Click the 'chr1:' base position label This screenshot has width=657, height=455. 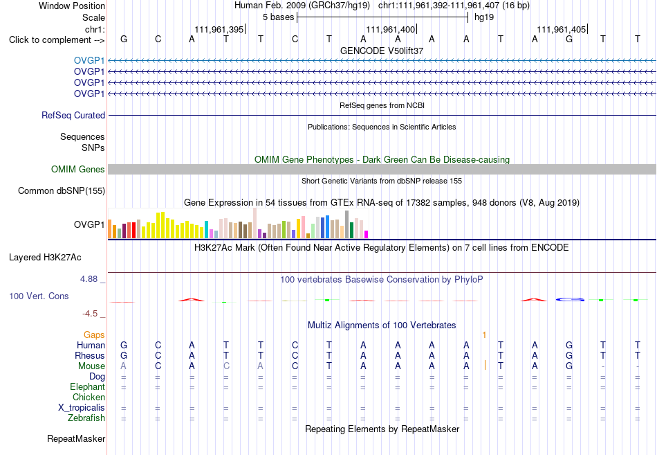pyautogui.click(x=95, y=29)
